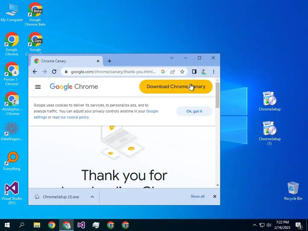308x231 pixels.
Task: Toggle the Chrome side panel
Action: [194, 72]
